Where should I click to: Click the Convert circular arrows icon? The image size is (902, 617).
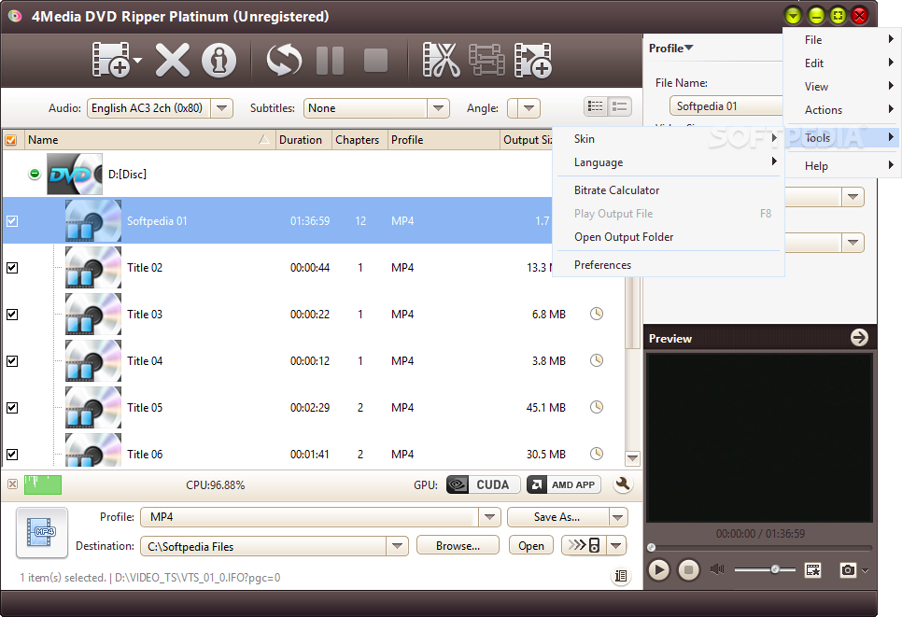coord(284,60)
